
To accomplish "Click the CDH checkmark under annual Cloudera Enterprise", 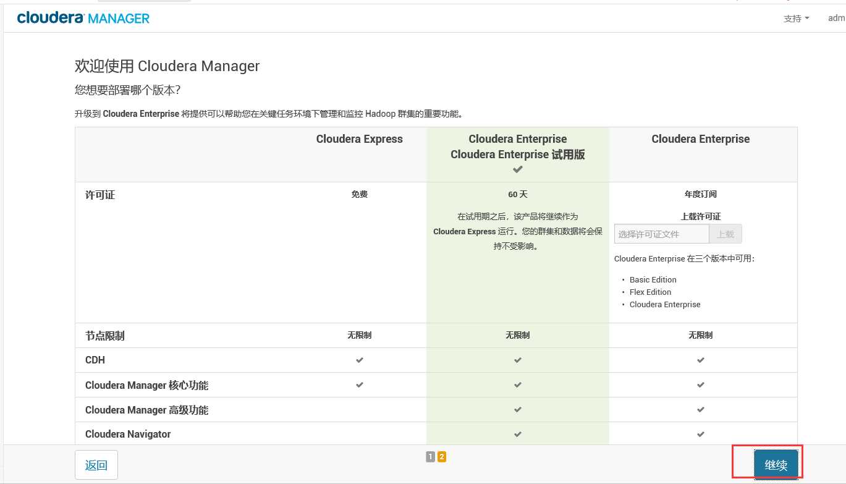I will (701, 360).
